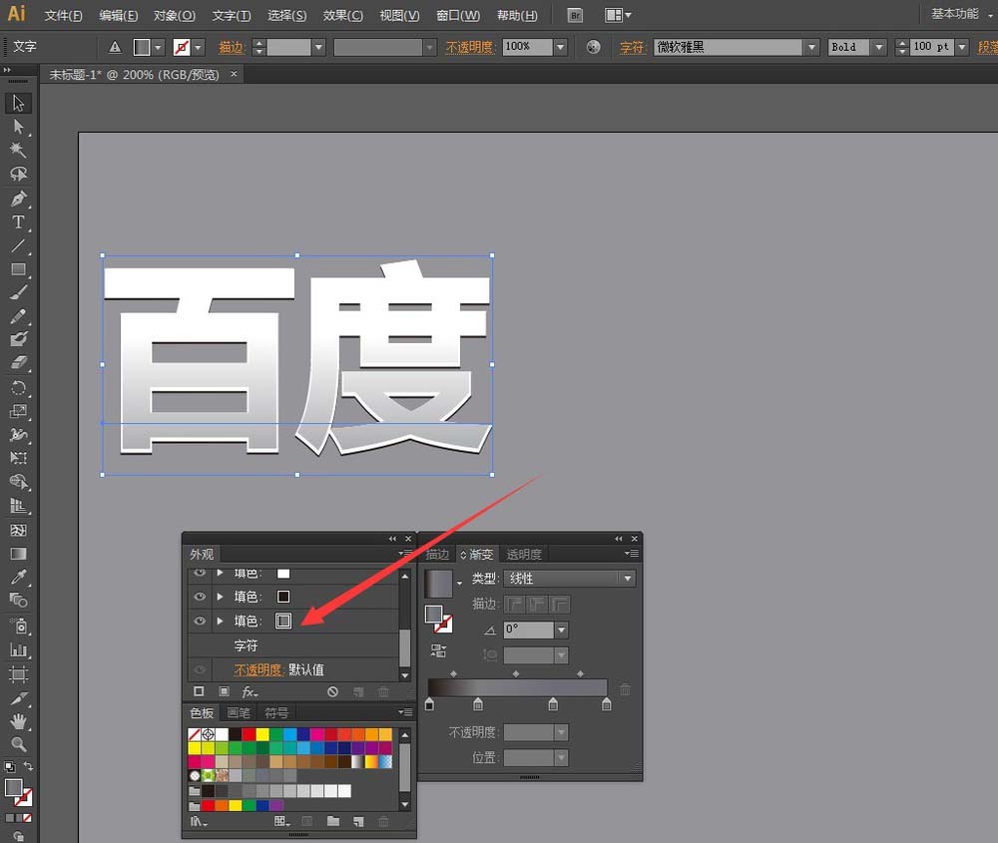This screenshot has width=998, height=843.
Task: Select the Perspective Grid tool
Action: click(x=18, y=507)
